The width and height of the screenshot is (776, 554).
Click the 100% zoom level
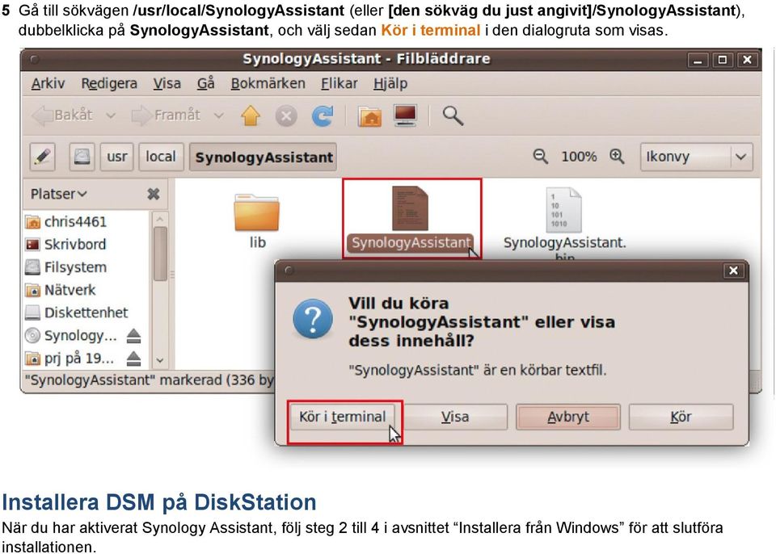click(579, 157)
